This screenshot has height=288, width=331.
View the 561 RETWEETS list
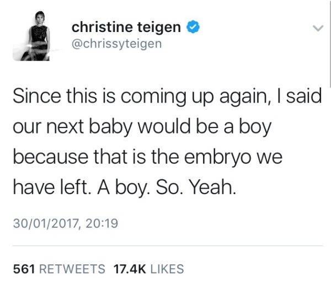59,269
